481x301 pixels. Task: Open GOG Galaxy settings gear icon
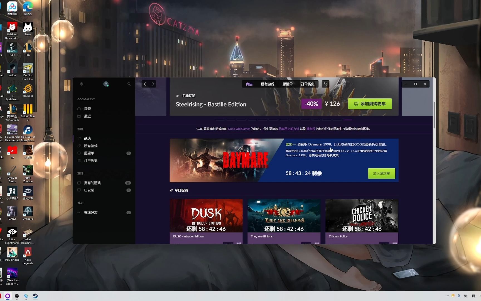[x=82, y=84]
